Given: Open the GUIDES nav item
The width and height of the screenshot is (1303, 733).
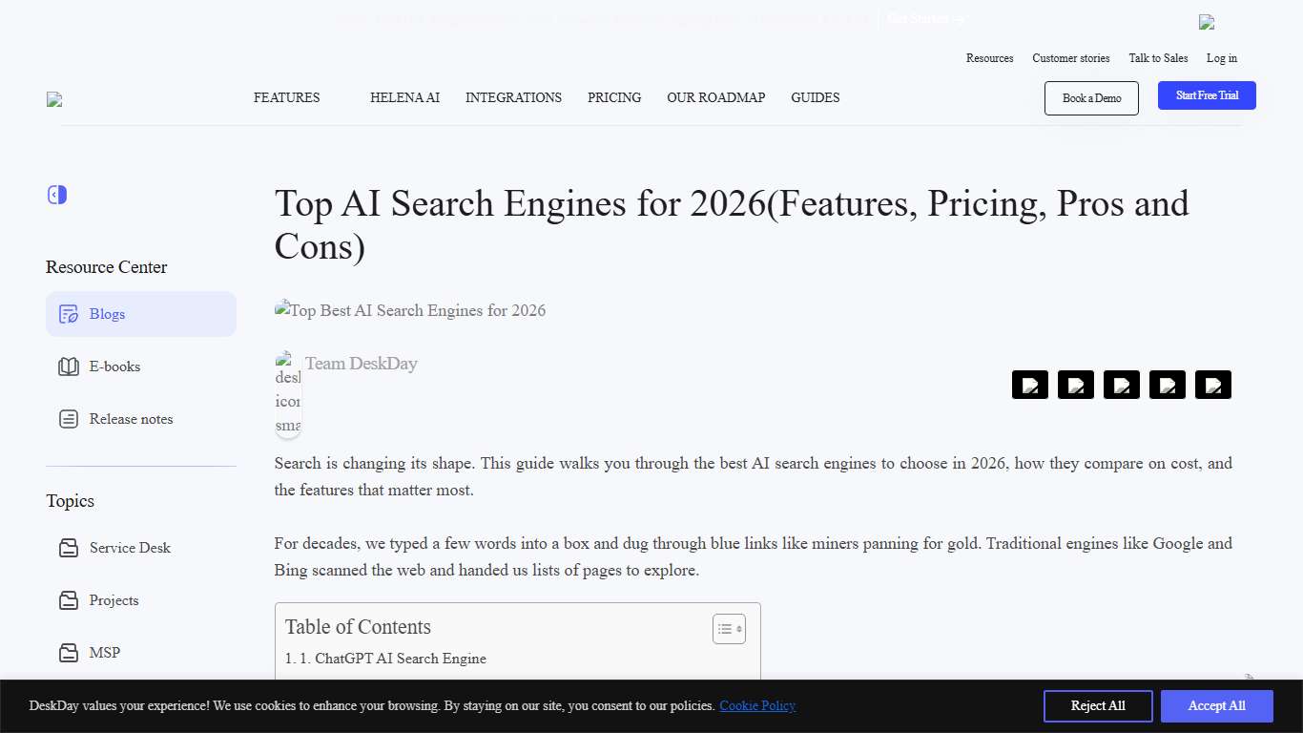Looking at the screenshot, I should (815, 97).
